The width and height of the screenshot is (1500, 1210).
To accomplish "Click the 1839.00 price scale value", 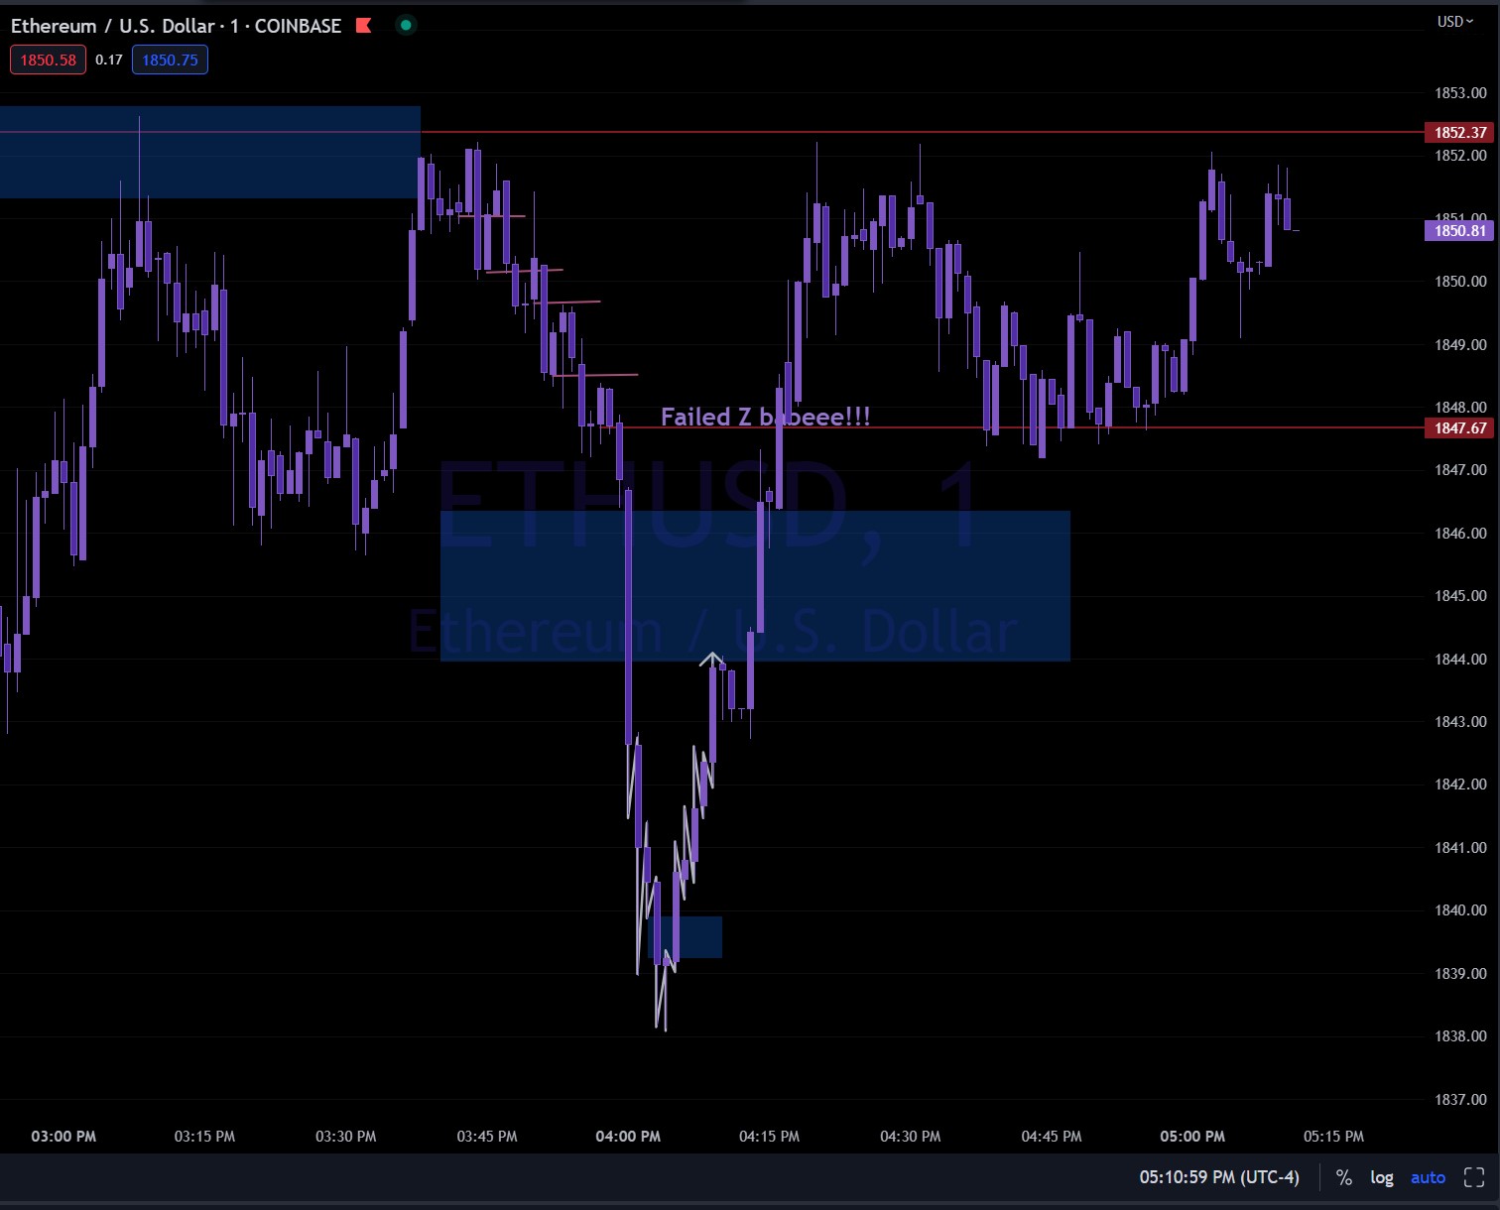I will (x=1460, y=974).
